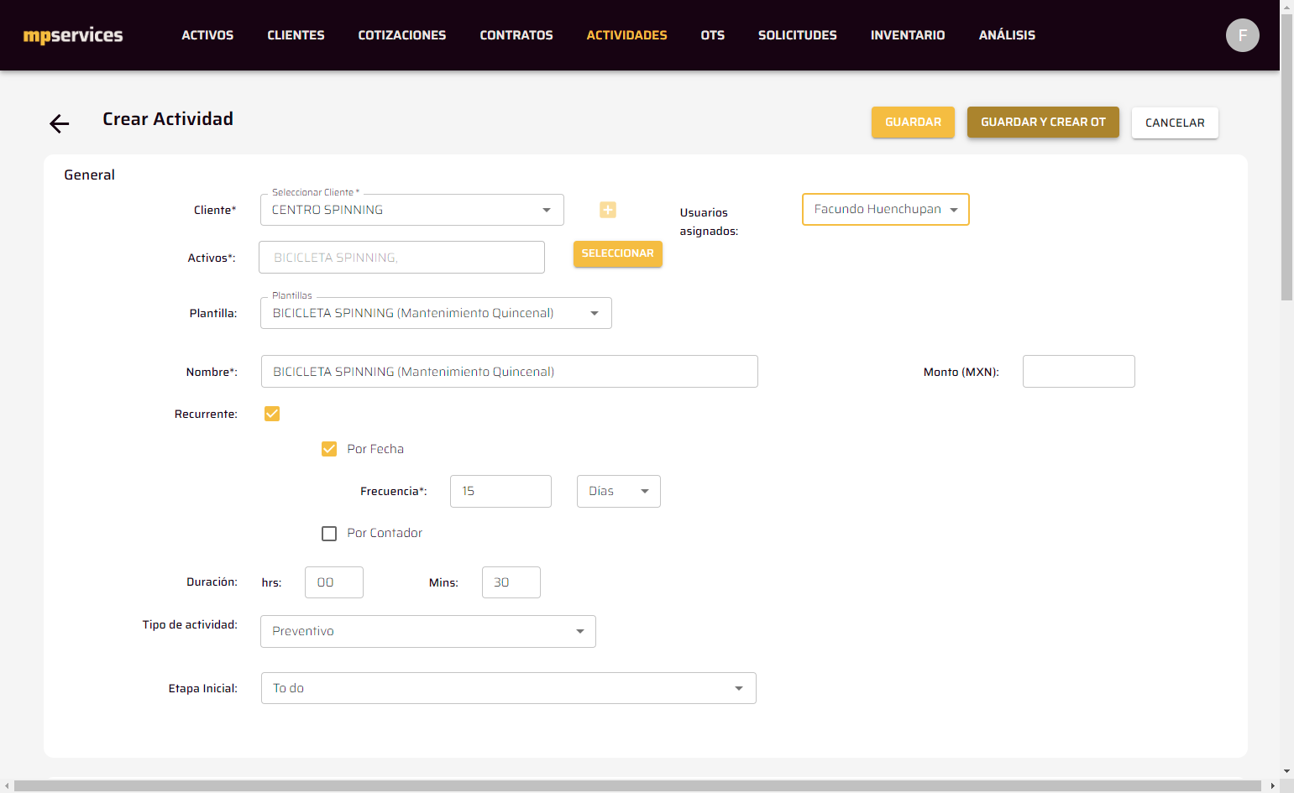Navigate to CONTRATOS
Screen dimensions: 1294x793
516,35
